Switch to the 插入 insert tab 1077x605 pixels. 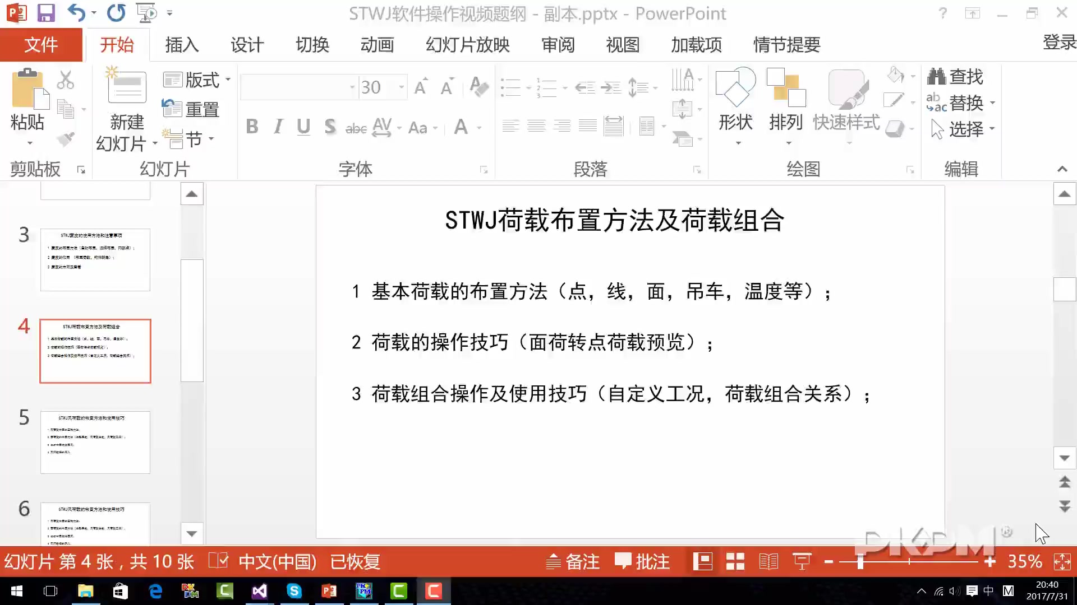tap(182, 45)
